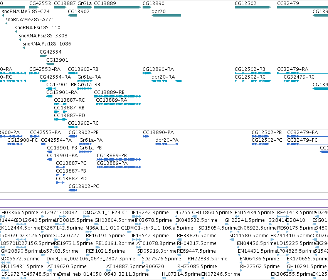Click EST DMG2A.1_1.E24.C1 label
Viewport: 328px width, 280px height.
pos(106,213)
